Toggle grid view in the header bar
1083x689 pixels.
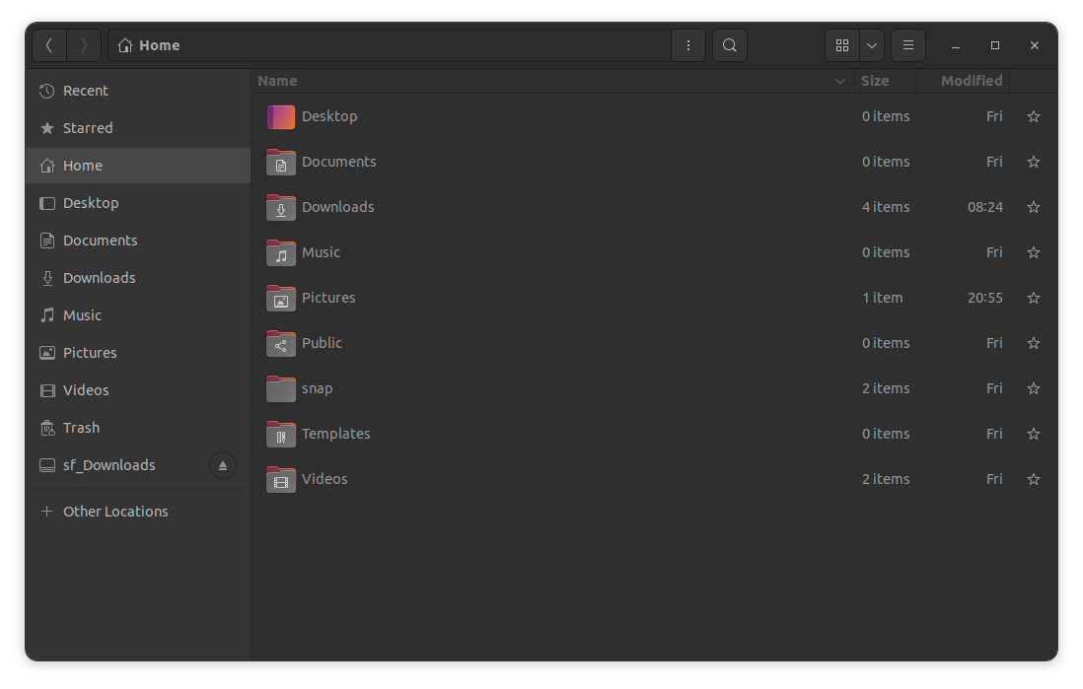(841, 44)
